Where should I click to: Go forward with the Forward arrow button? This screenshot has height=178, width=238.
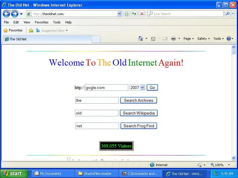point(15,14)
